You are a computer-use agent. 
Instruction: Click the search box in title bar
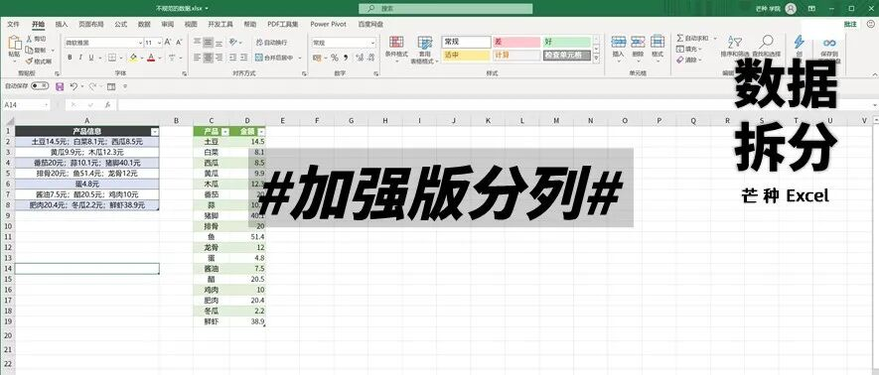[x=446, y=8]
